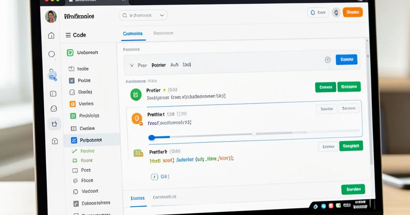The height and width of the screenshot is (215, 410).
Task: Click the blue slider handle under Prettier
Action: click(x=152, y=138)
